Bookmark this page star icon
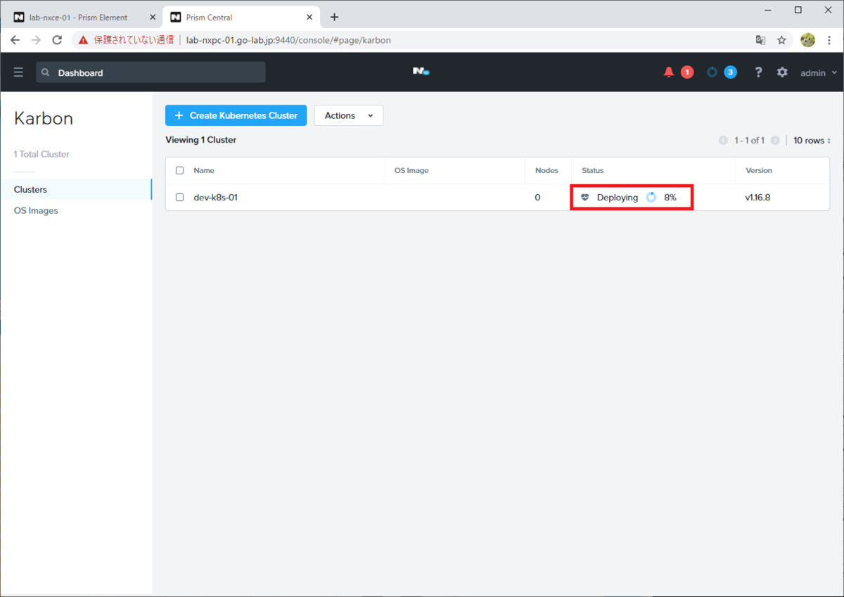The width and height of the screenshot is (844, 597). pos(781,40)
